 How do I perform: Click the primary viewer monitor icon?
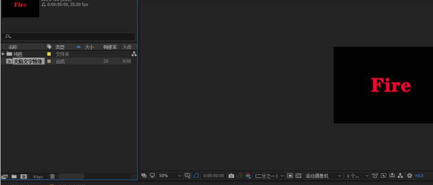tap(152, 175)
